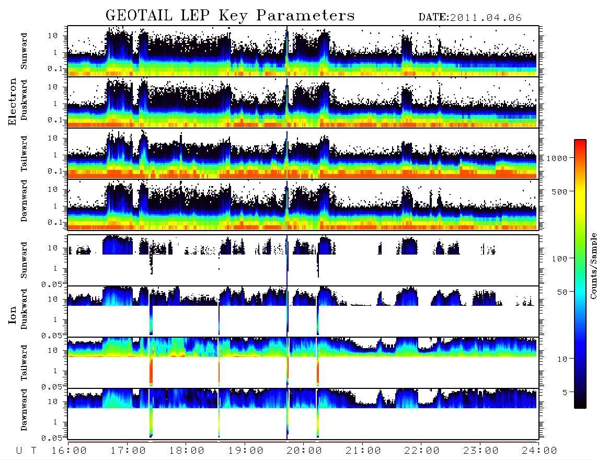This screenshot has width=597, height=460.
Task: Click the 5 colorbar tick label
Action: (x=565, y=392)
